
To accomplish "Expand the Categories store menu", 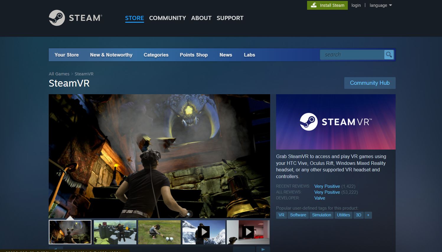I will tap(156, 55).
